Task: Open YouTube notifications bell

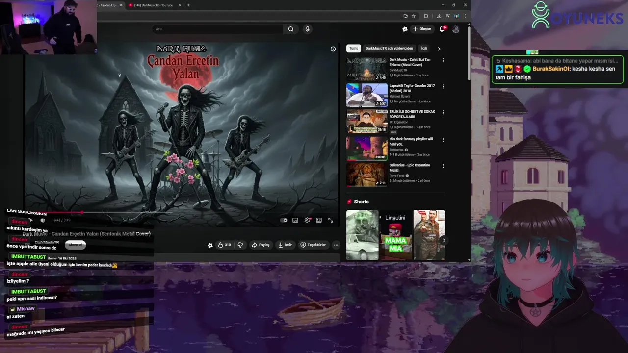Action: tap(442, 29)
